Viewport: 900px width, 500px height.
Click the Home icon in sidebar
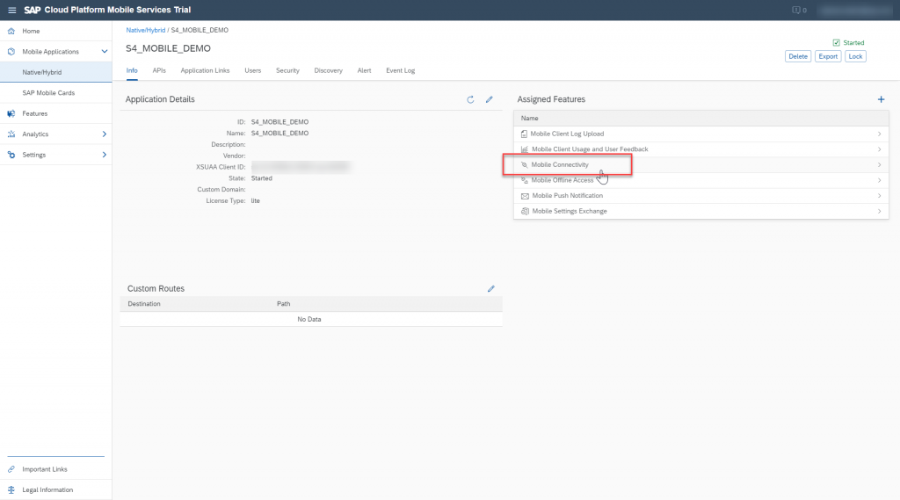point(11,31)
